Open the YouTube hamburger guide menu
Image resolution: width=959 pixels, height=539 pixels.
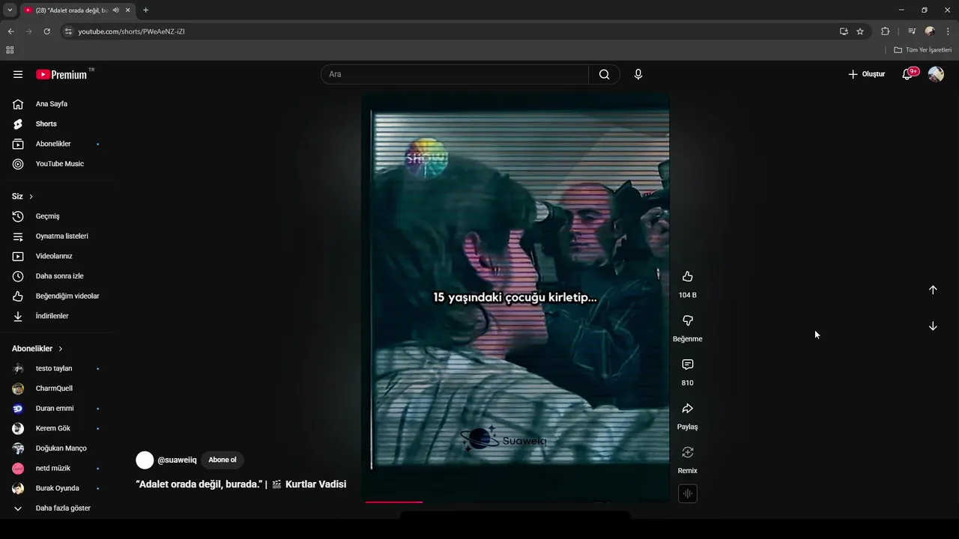click(x=18, y=74)
